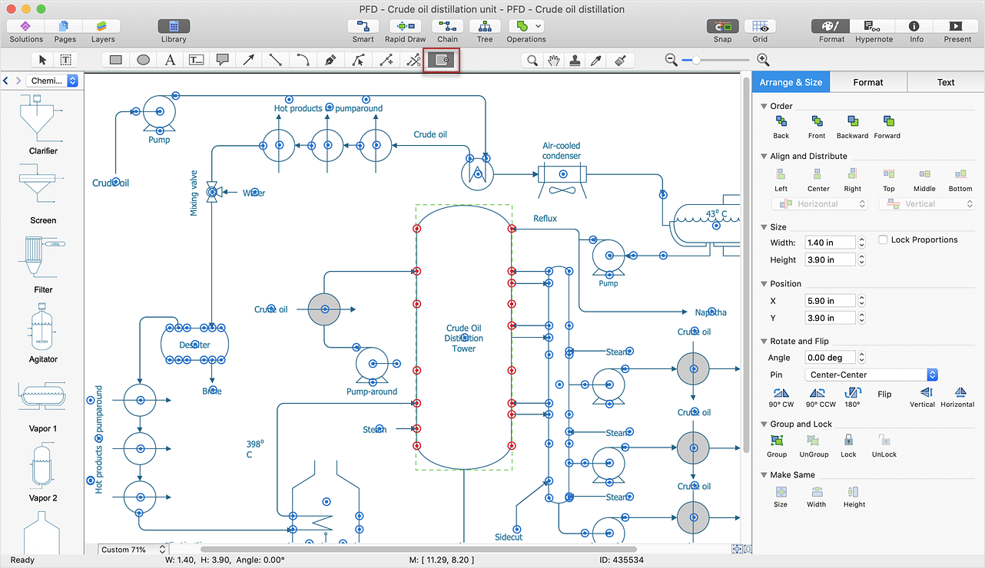Select the Rectangle shape tool
This screenshot has height=568, width=985.
tap(116, 60)
